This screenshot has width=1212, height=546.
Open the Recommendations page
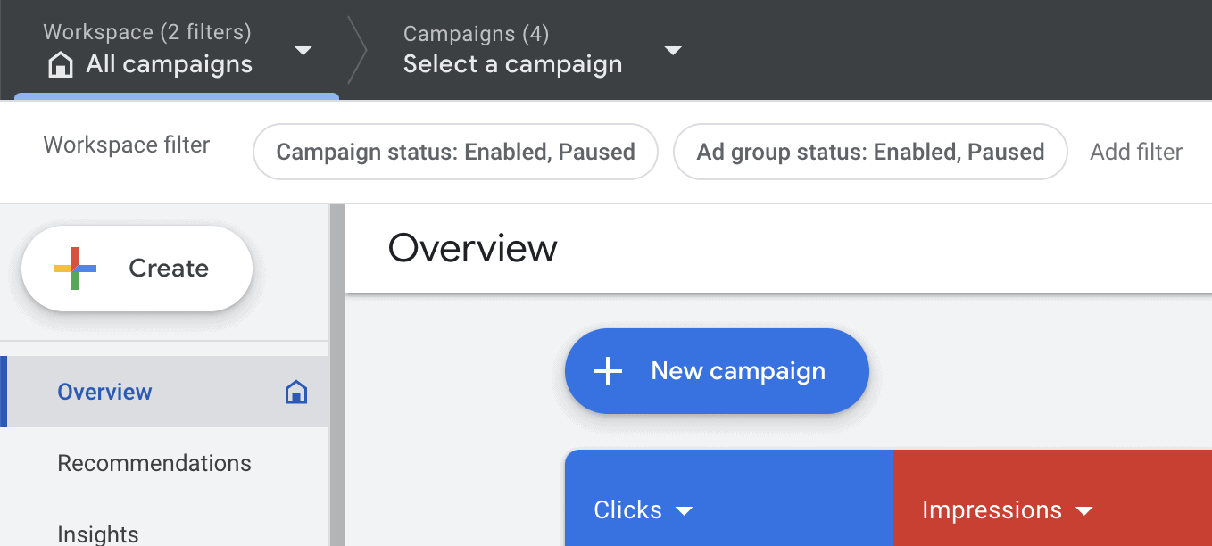(x=154, y=463)
